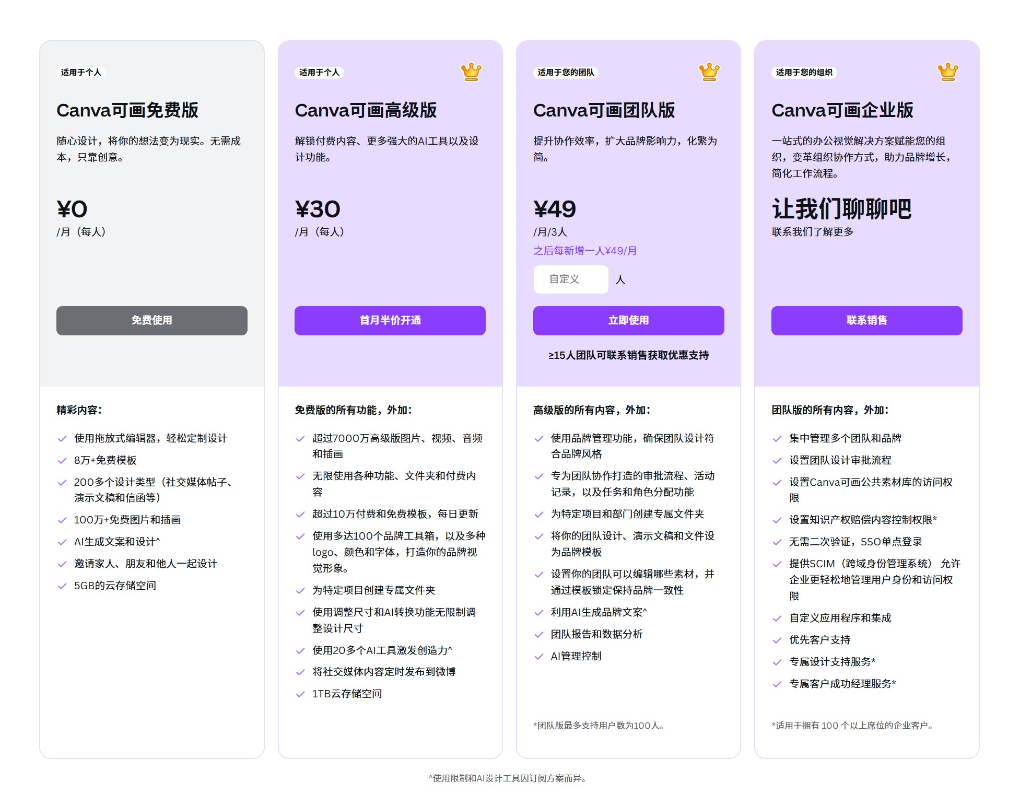Click the Canva可画团队版 heading
Viewport: 1020px width, 794px height.
pyautogui.click(x=604, y=110)
